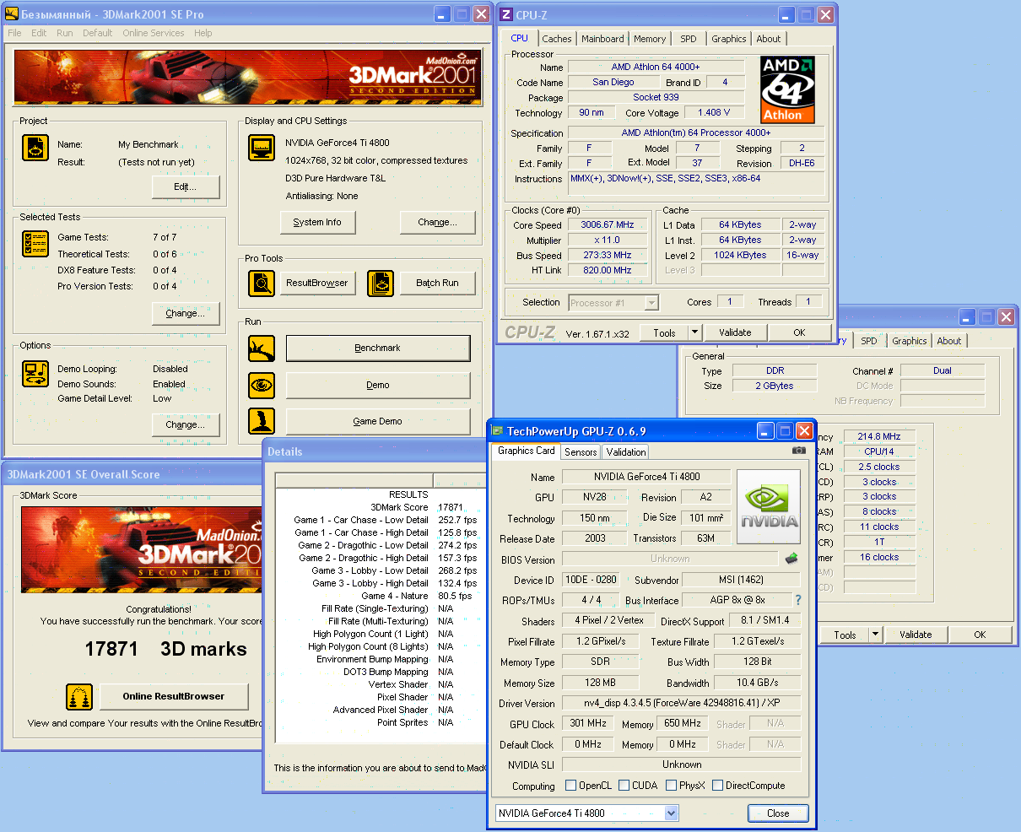This screenshot has height=832, width=1021.
Task: Toggle the CUDA checkbox in GPU-Z
Action: (x=624, y=786)
